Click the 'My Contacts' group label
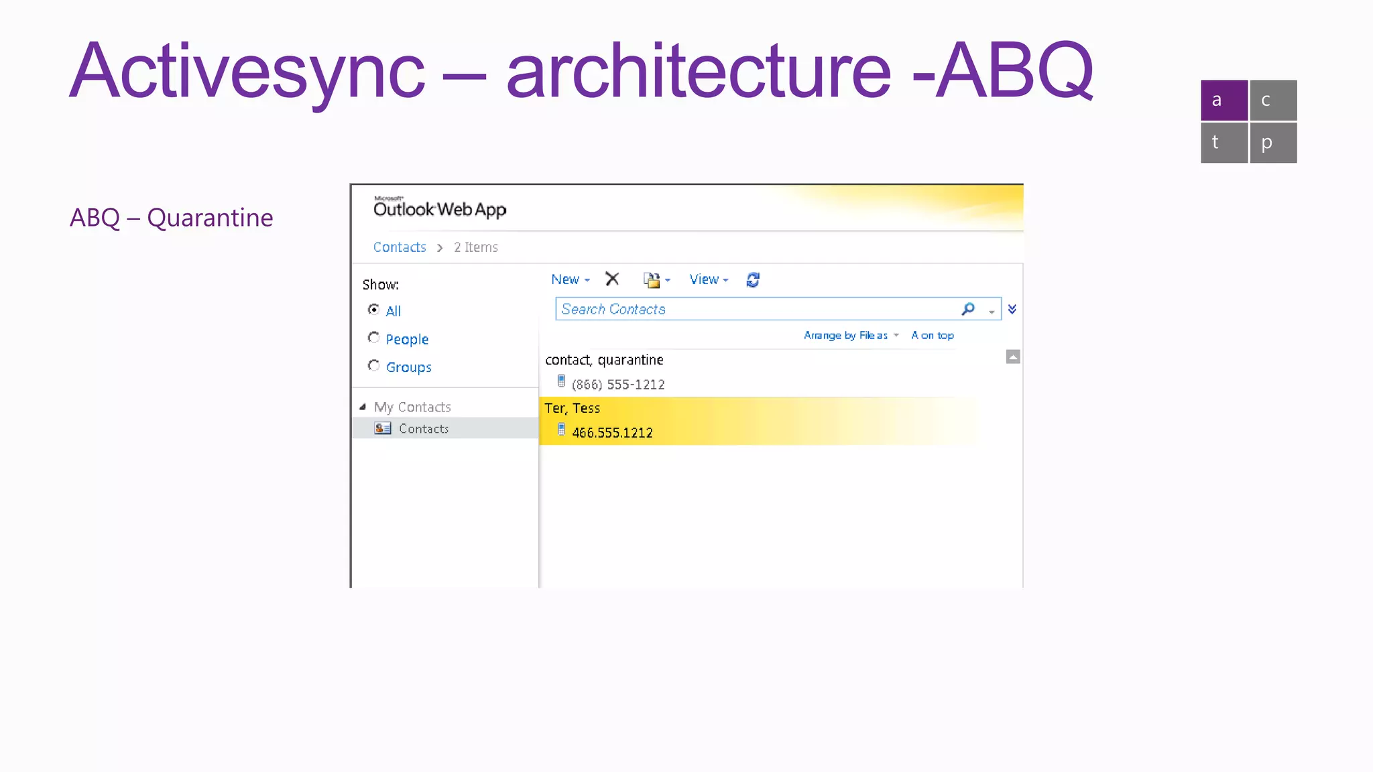This screenshot has width=1373, height=772. pyautogui.click(x=412, y=407)
